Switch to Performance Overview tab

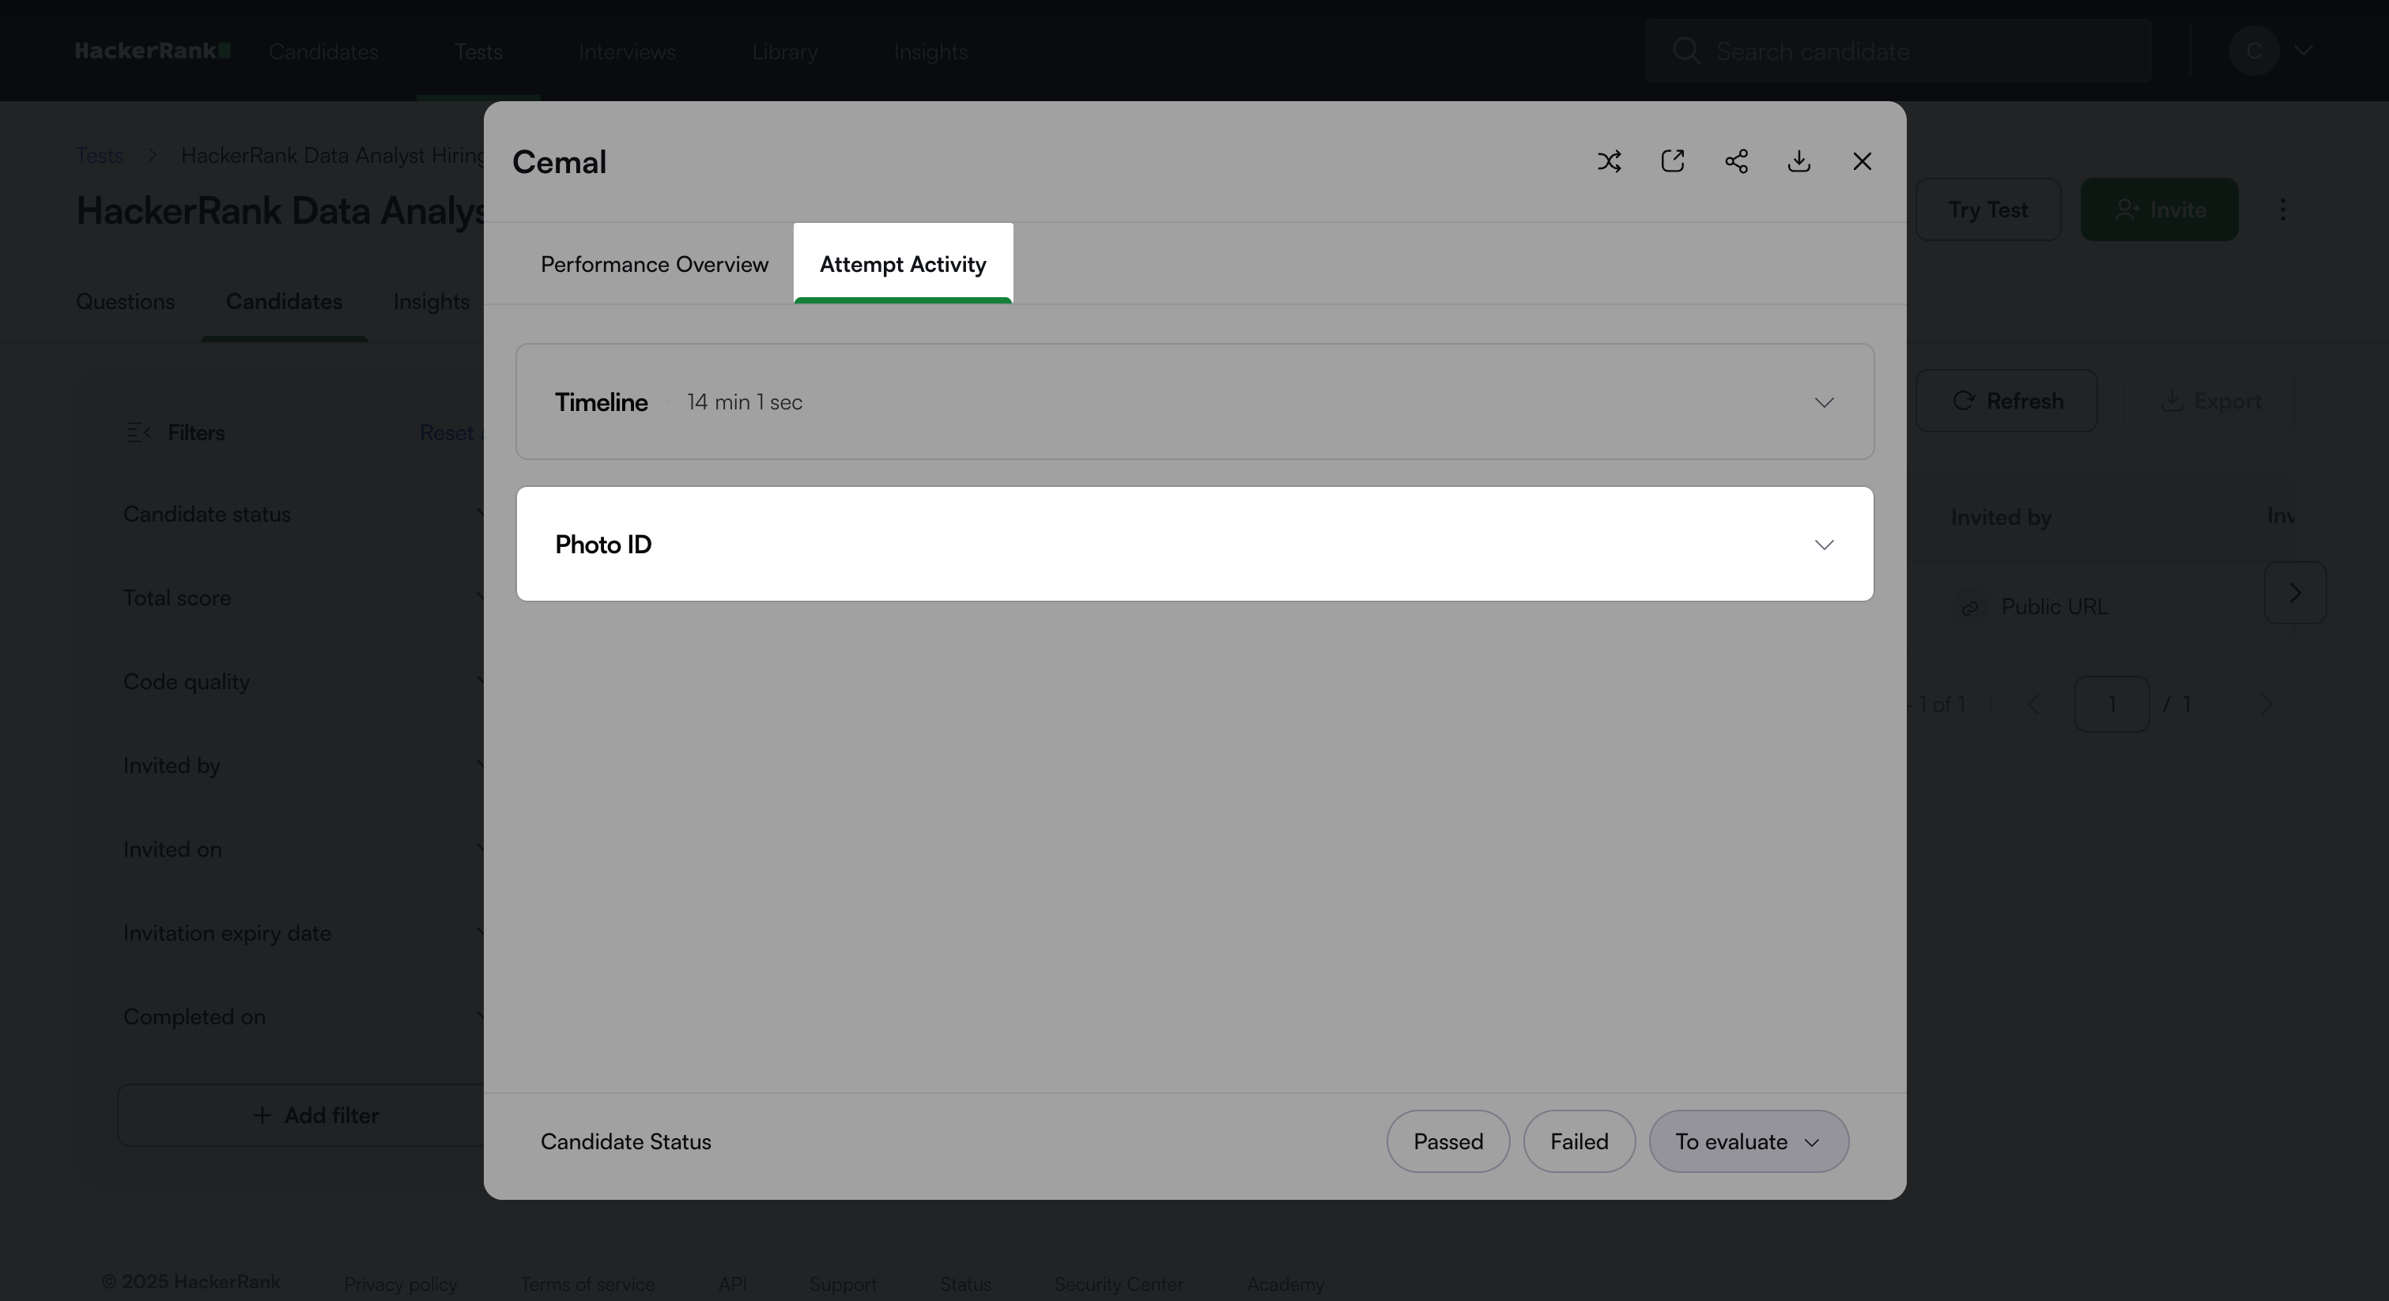654,264
